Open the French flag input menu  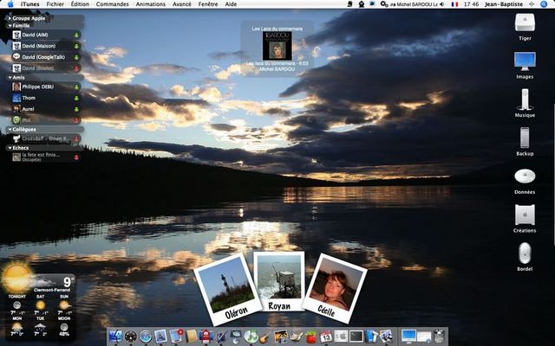coord(454,4)
